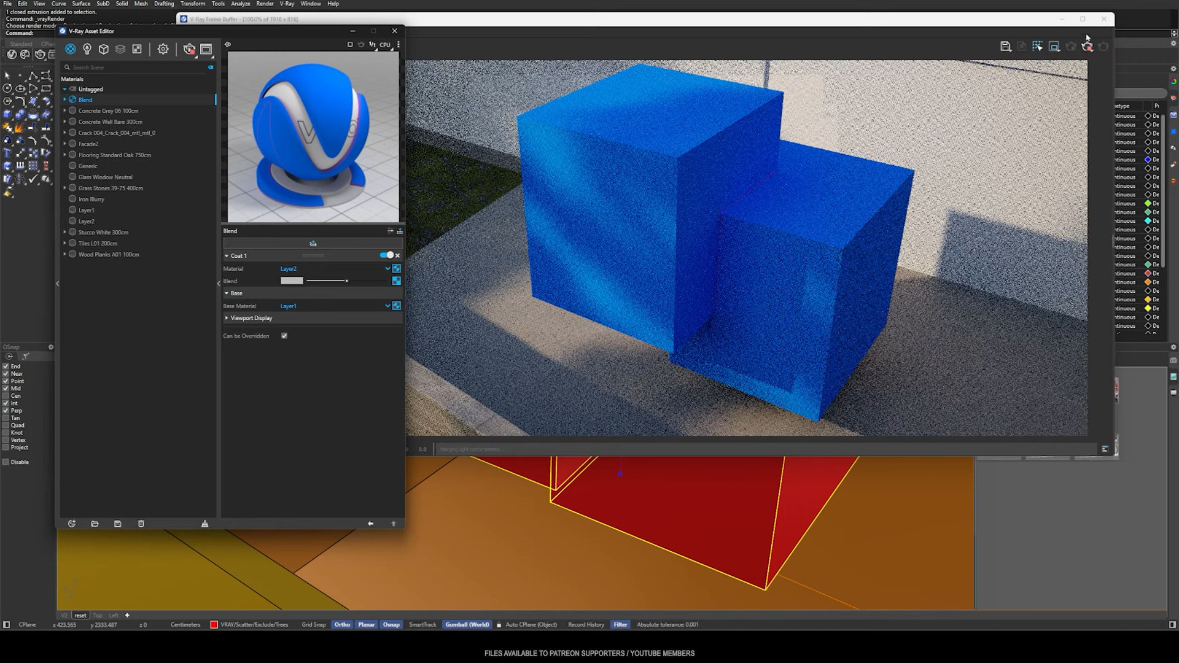
Task: Click the teapot stop render button
Action: [x=189, y=49]
